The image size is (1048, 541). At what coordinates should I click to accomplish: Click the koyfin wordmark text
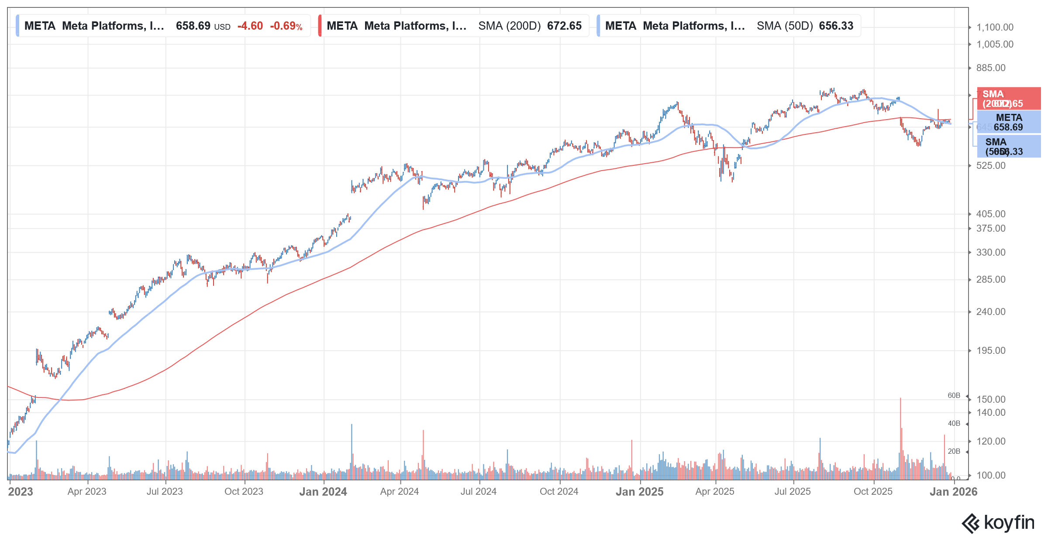(1009, 522)
